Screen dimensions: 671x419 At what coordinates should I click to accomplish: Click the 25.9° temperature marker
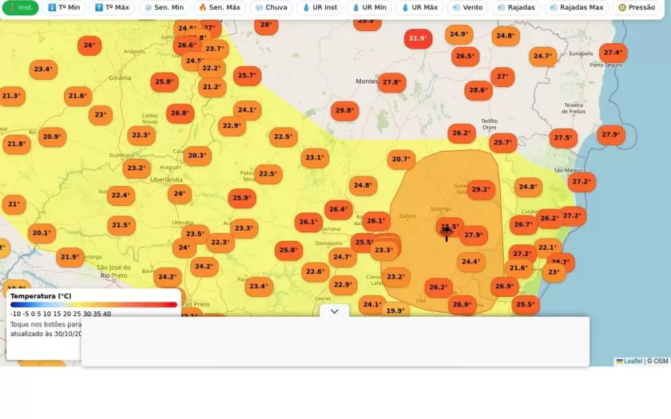(240, 198)
